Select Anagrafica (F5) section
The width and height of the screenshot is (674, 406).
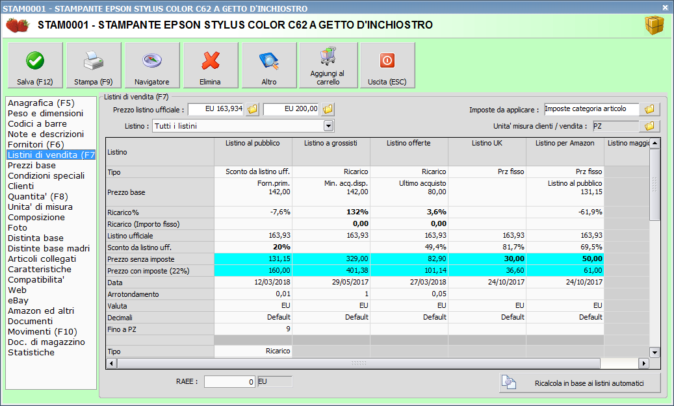[41, 103]
